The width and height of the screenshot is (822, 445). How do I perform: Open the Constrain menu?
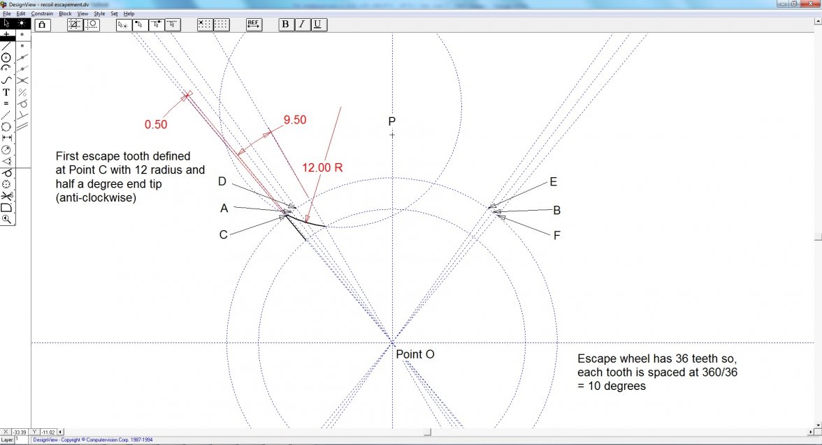click(x=42, y=13)
